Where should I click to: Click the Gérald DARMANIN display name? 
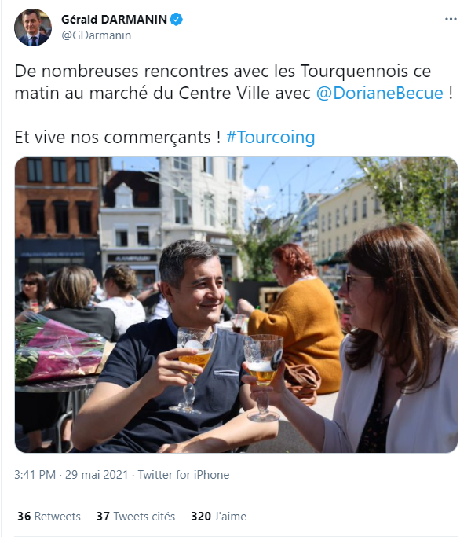(x=115, y=19)
